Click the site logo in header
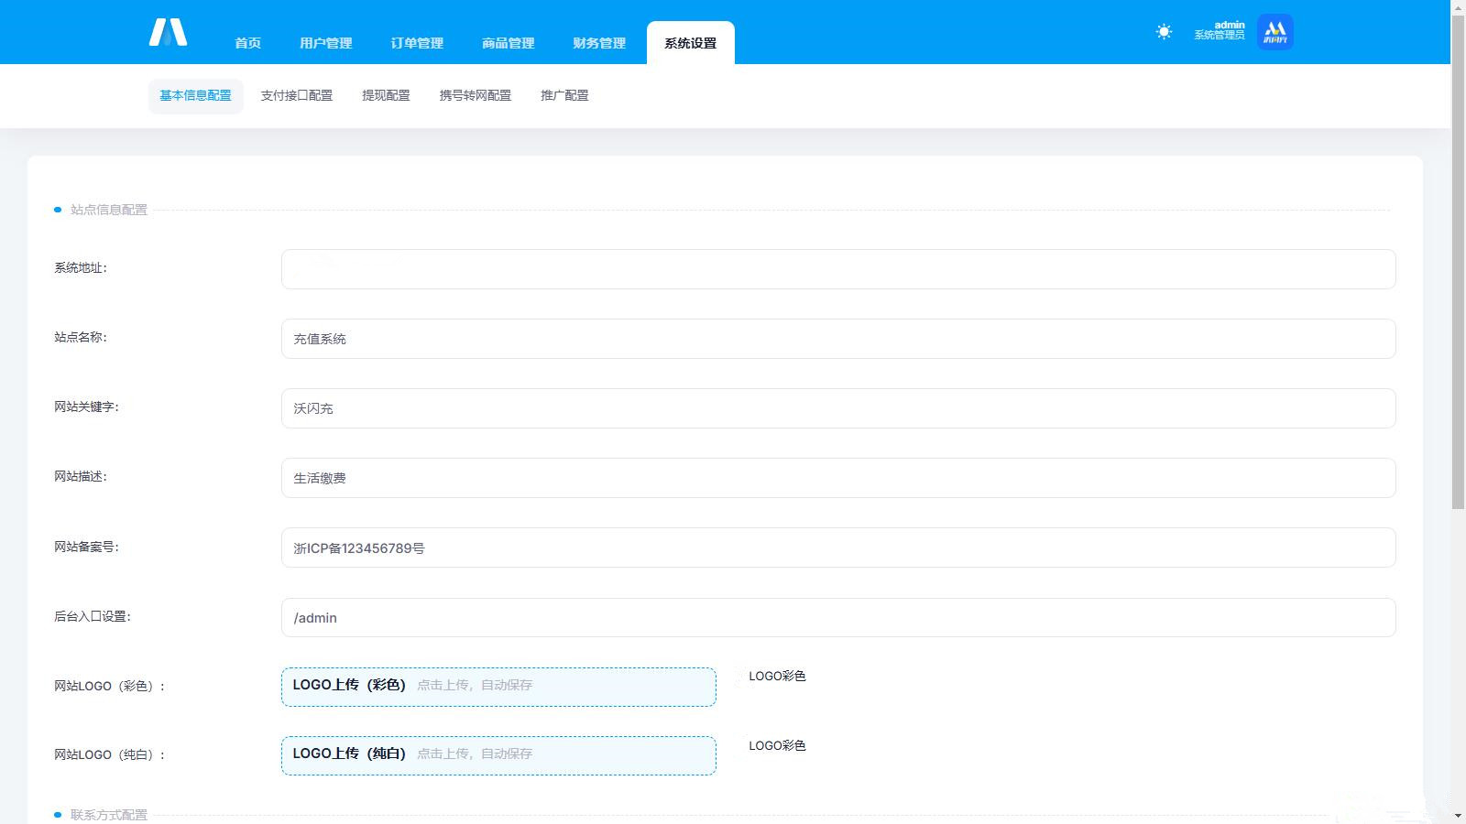 tap(168, 33)
